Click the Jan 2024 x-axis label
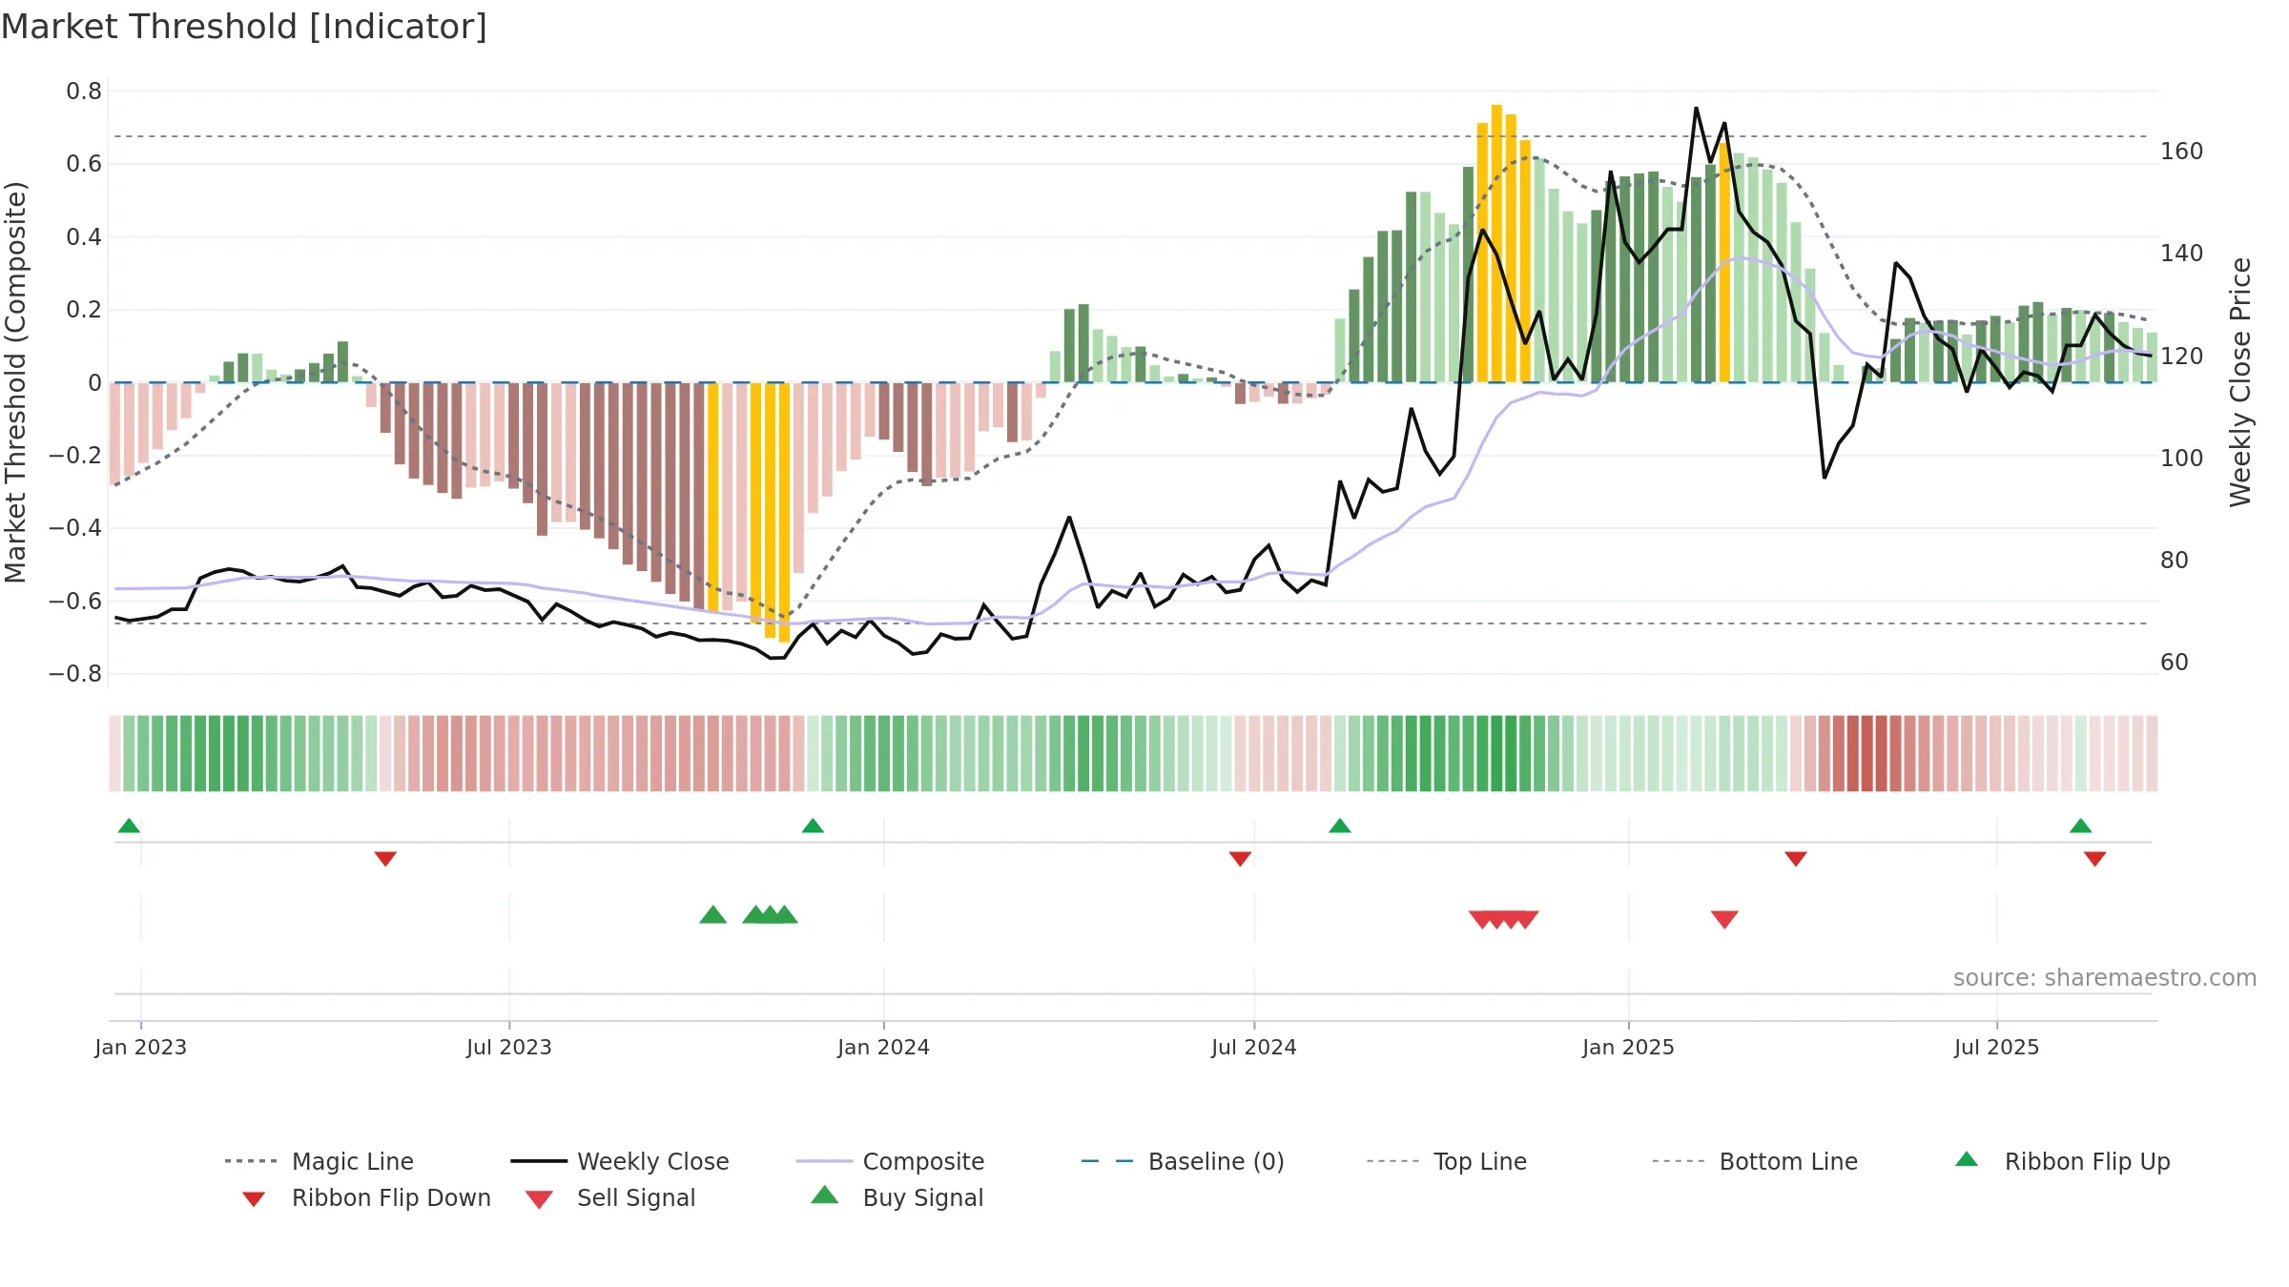Screen dimensions: 2289x1287 [884, 1047]
